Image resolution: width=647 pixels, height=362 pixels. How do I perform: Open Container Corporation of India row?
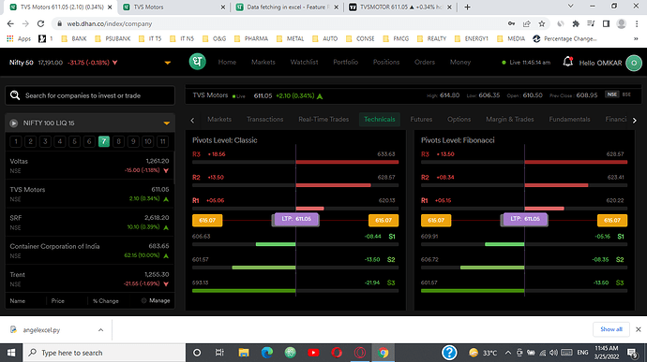point(89,251)
